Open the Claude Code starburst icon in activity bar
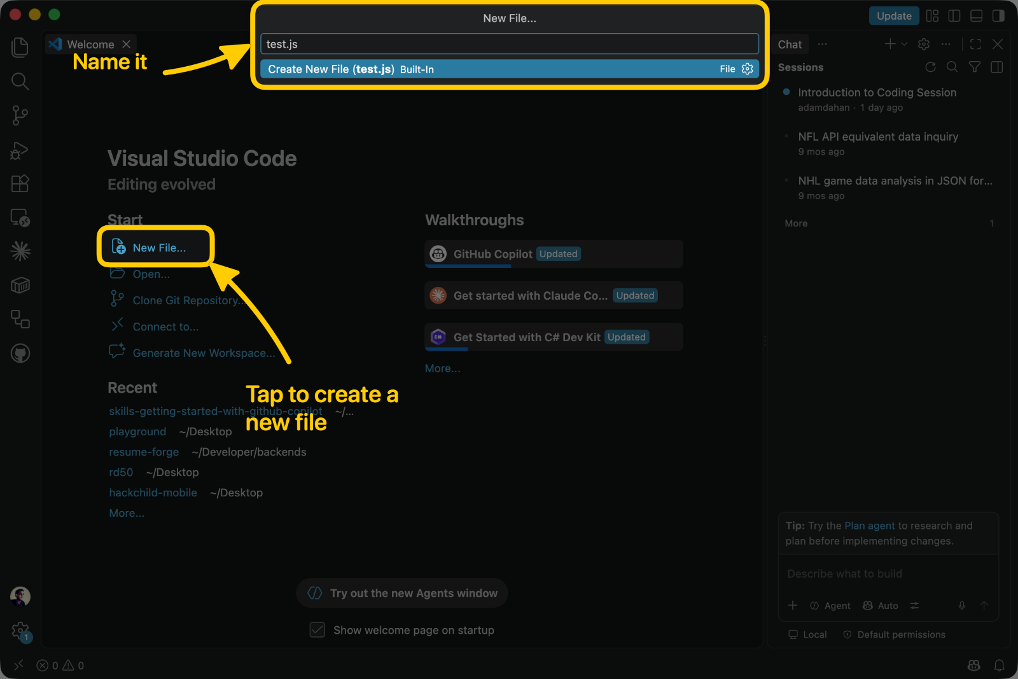This screenshot has height=679, width=1018. (20, 251)
